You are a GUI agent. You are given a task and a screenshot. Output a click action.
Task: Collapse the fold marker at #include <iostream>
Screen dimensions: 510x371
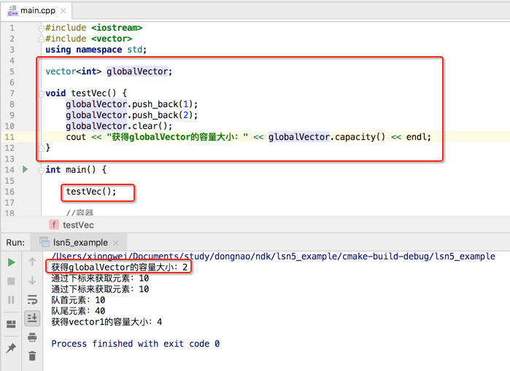coord(42,28)
